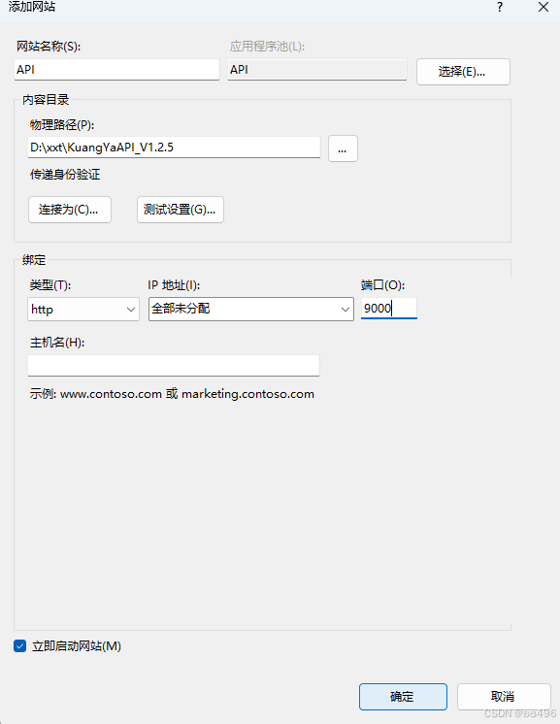Click the 物理路径(P): label
Image resolution: width=560 pixels, height=724 pixels.
[62, 124]
